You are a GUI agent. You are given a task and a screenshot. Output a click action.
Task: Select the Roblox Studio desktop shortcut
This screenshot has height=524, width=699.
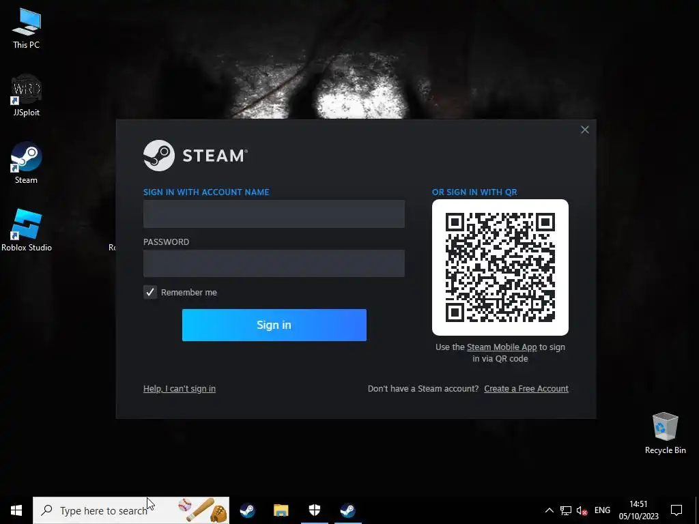click(x=27, y=231)
